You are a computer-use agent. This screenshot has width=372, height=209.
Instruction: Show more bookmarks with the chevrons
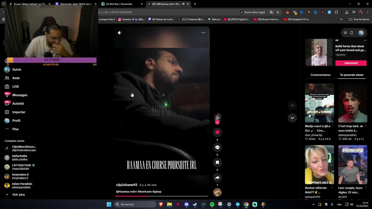click(x=341, y=19)
